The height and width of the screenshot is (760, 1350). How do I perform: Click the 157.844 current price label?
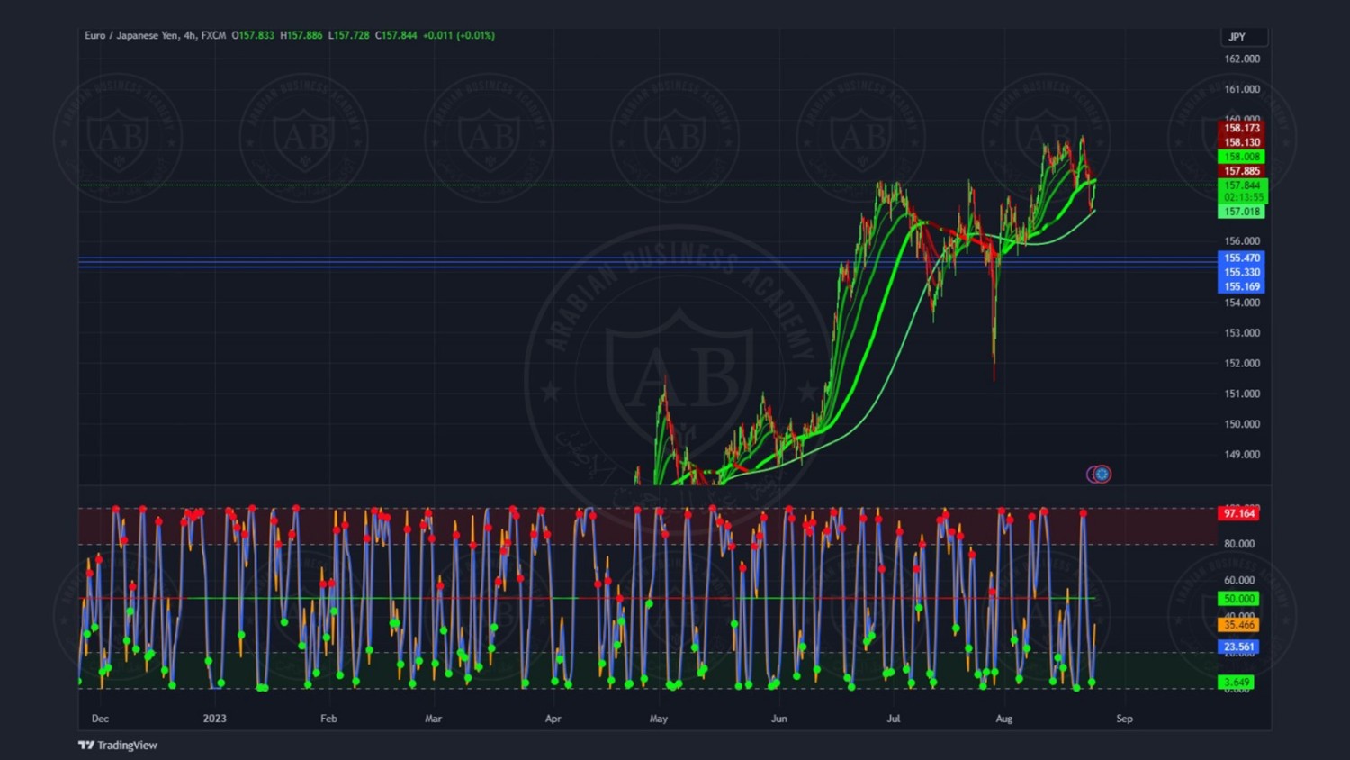[x=1242, y=185]
